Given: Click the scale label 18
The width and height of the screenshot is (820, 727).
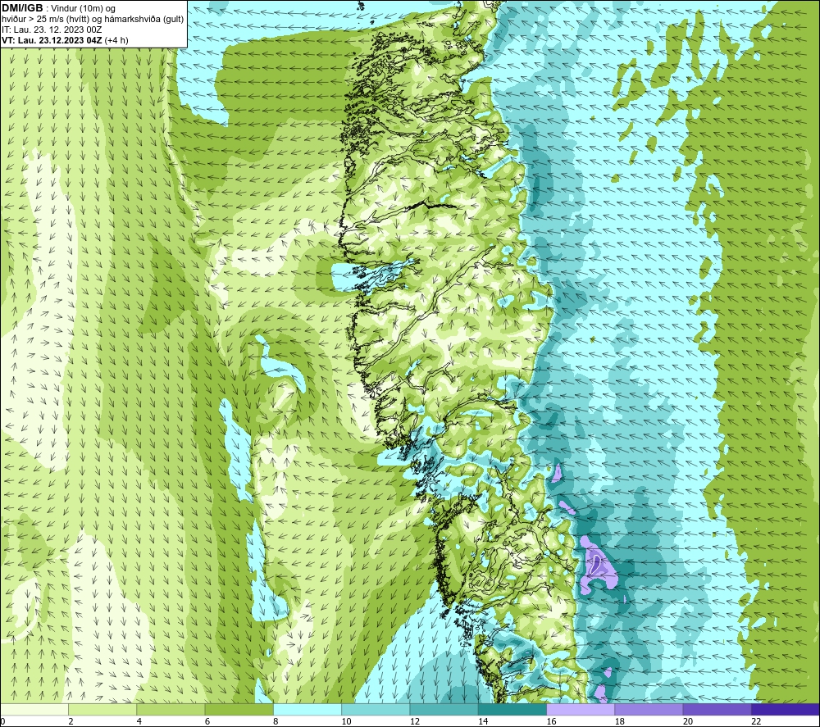Looking at the screenshot, I should (620, 721).
